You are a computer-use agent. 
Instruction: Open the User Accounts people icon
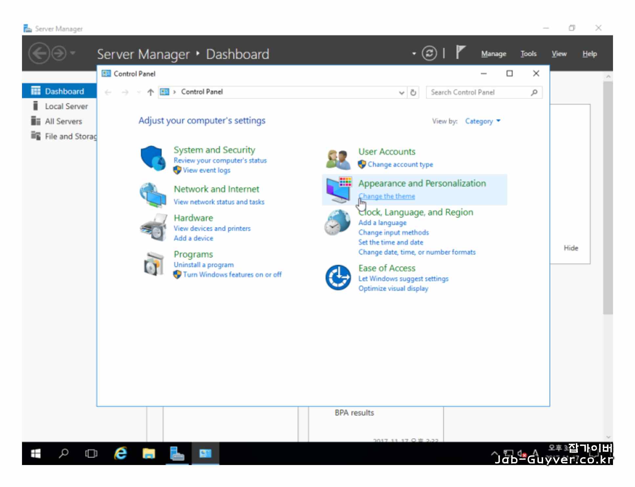[338, 159]
